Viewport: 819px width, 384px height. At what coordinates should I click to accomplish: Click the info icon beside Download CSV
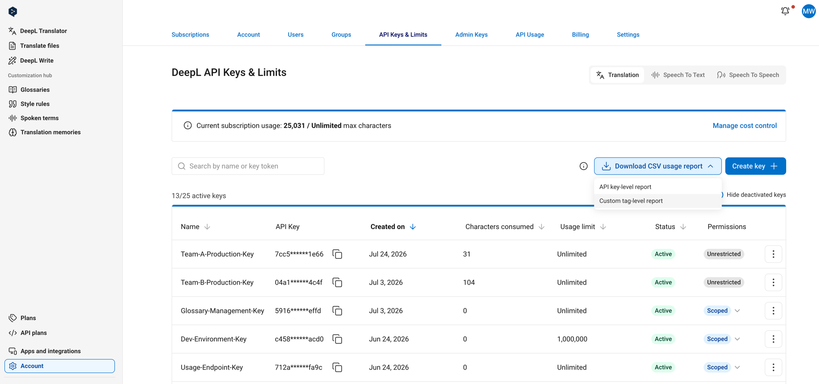coord(584,166)
